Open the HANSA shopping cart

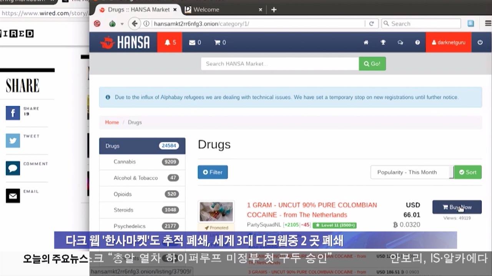point(220,42)
